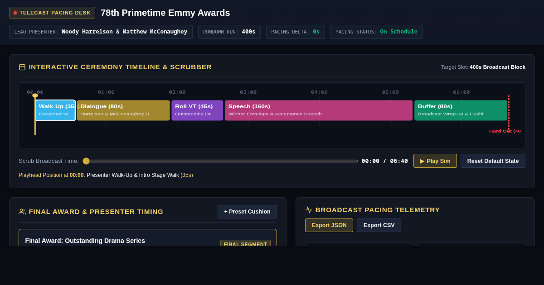The image size is (544, 285).
Task: Add a Preset Cushion
Action: (247, 212)
